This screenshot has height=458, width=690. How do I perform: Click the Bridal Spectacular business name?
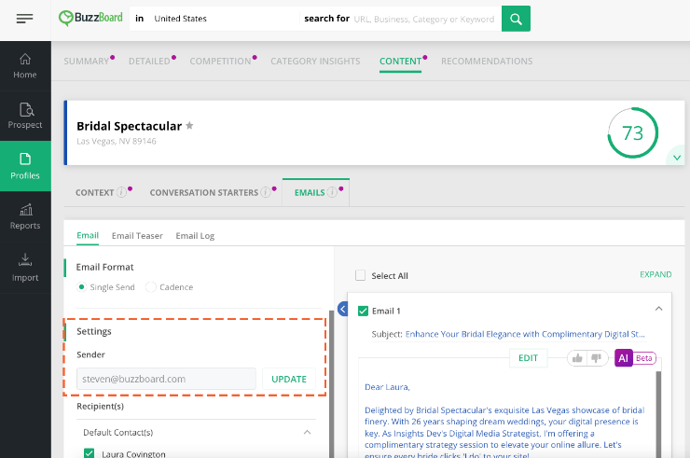point(129,126)
